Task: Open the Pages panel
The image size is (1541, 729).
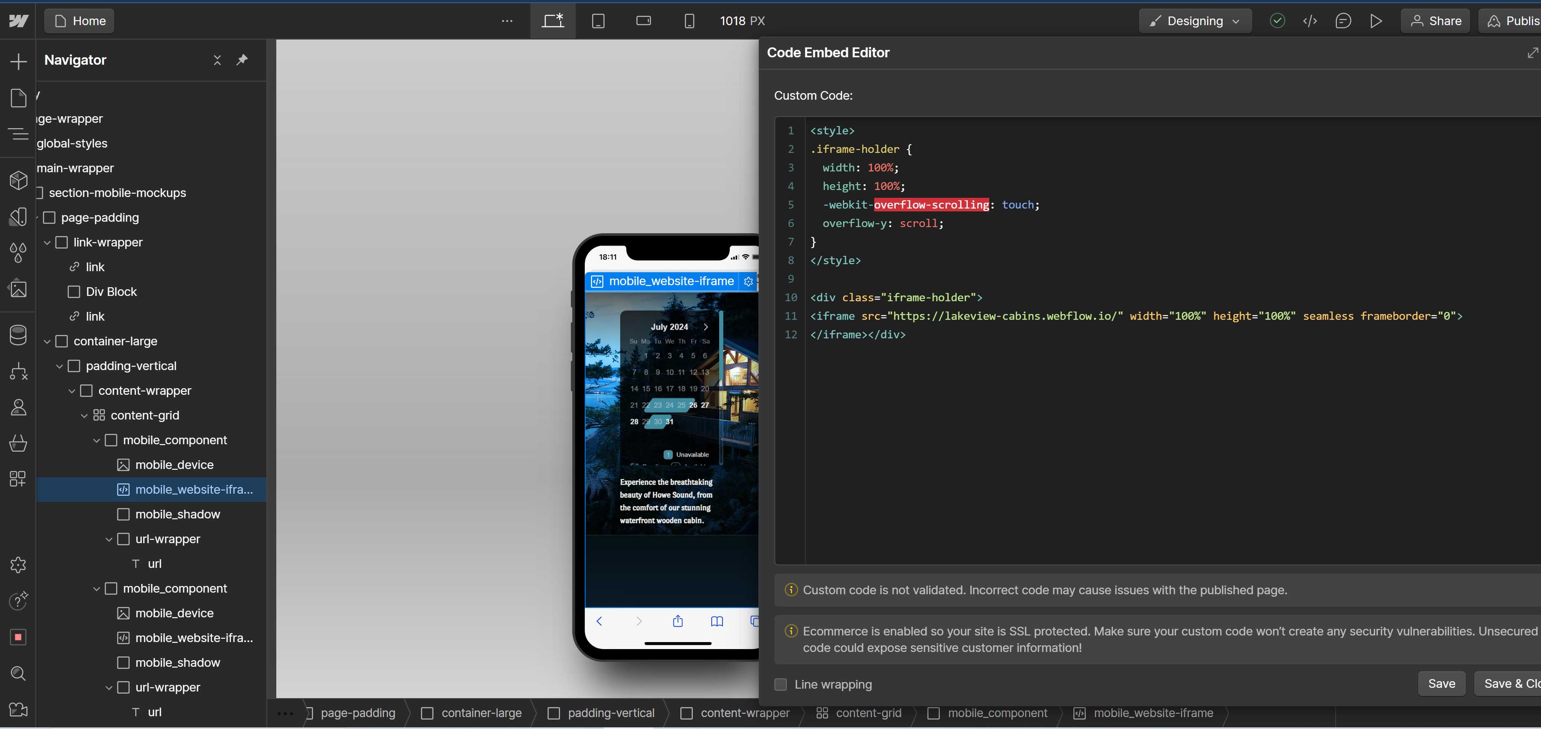Action: coord(18,98)
